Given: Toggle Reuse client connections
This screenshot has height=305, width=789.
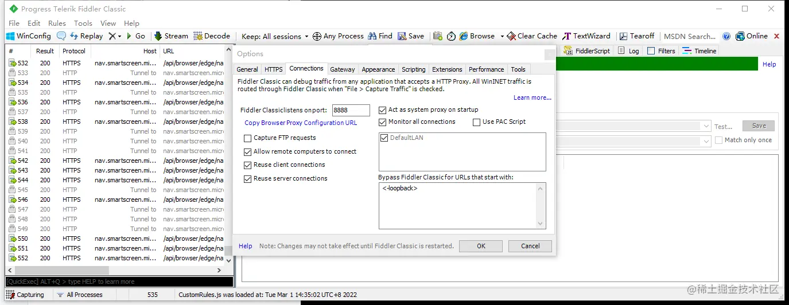Looking at the screenshot, I should (248, 165).
